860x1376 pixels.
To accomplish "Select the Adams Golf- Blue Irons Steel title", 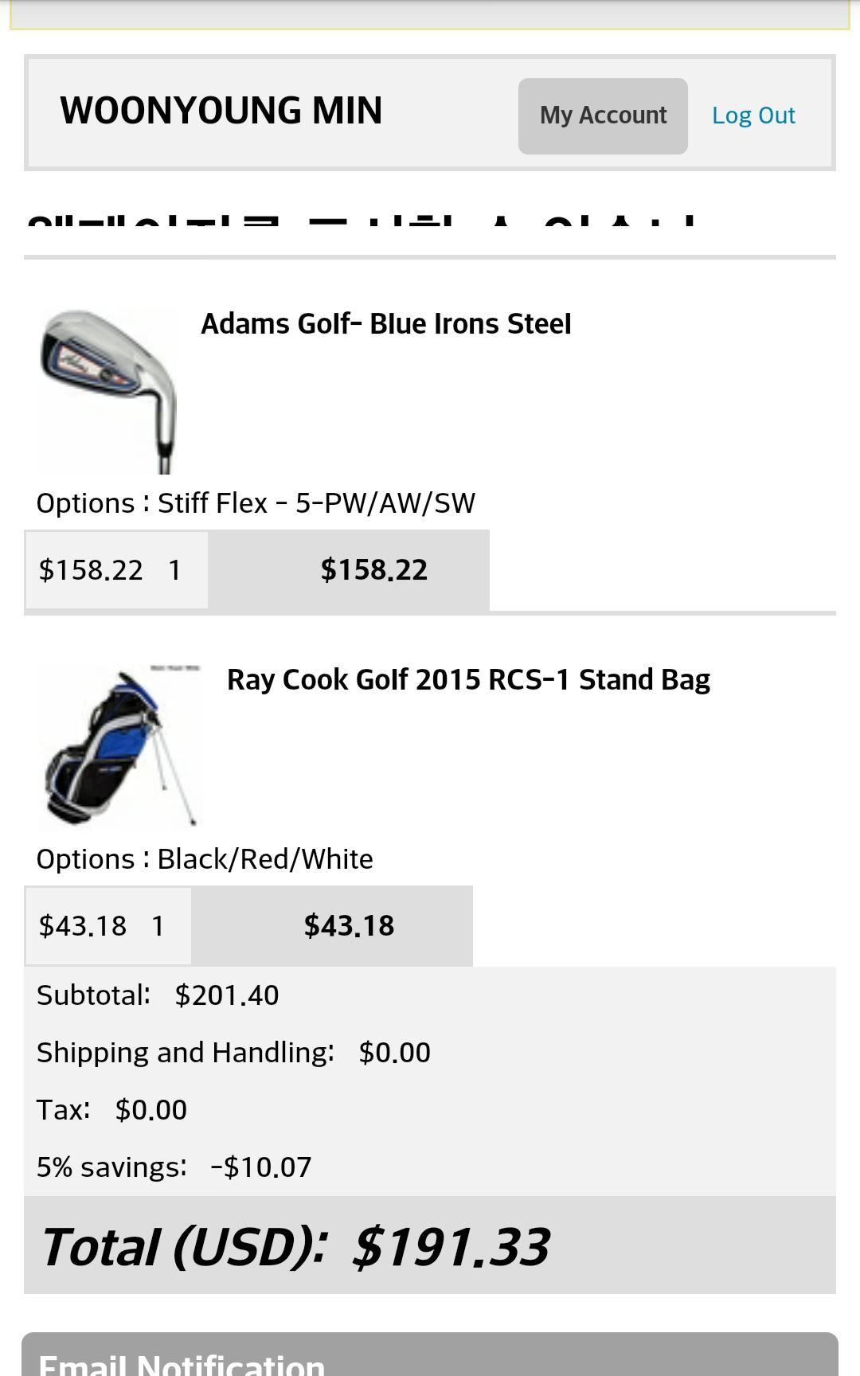I will pyautogui.click(x=386, y=324).
